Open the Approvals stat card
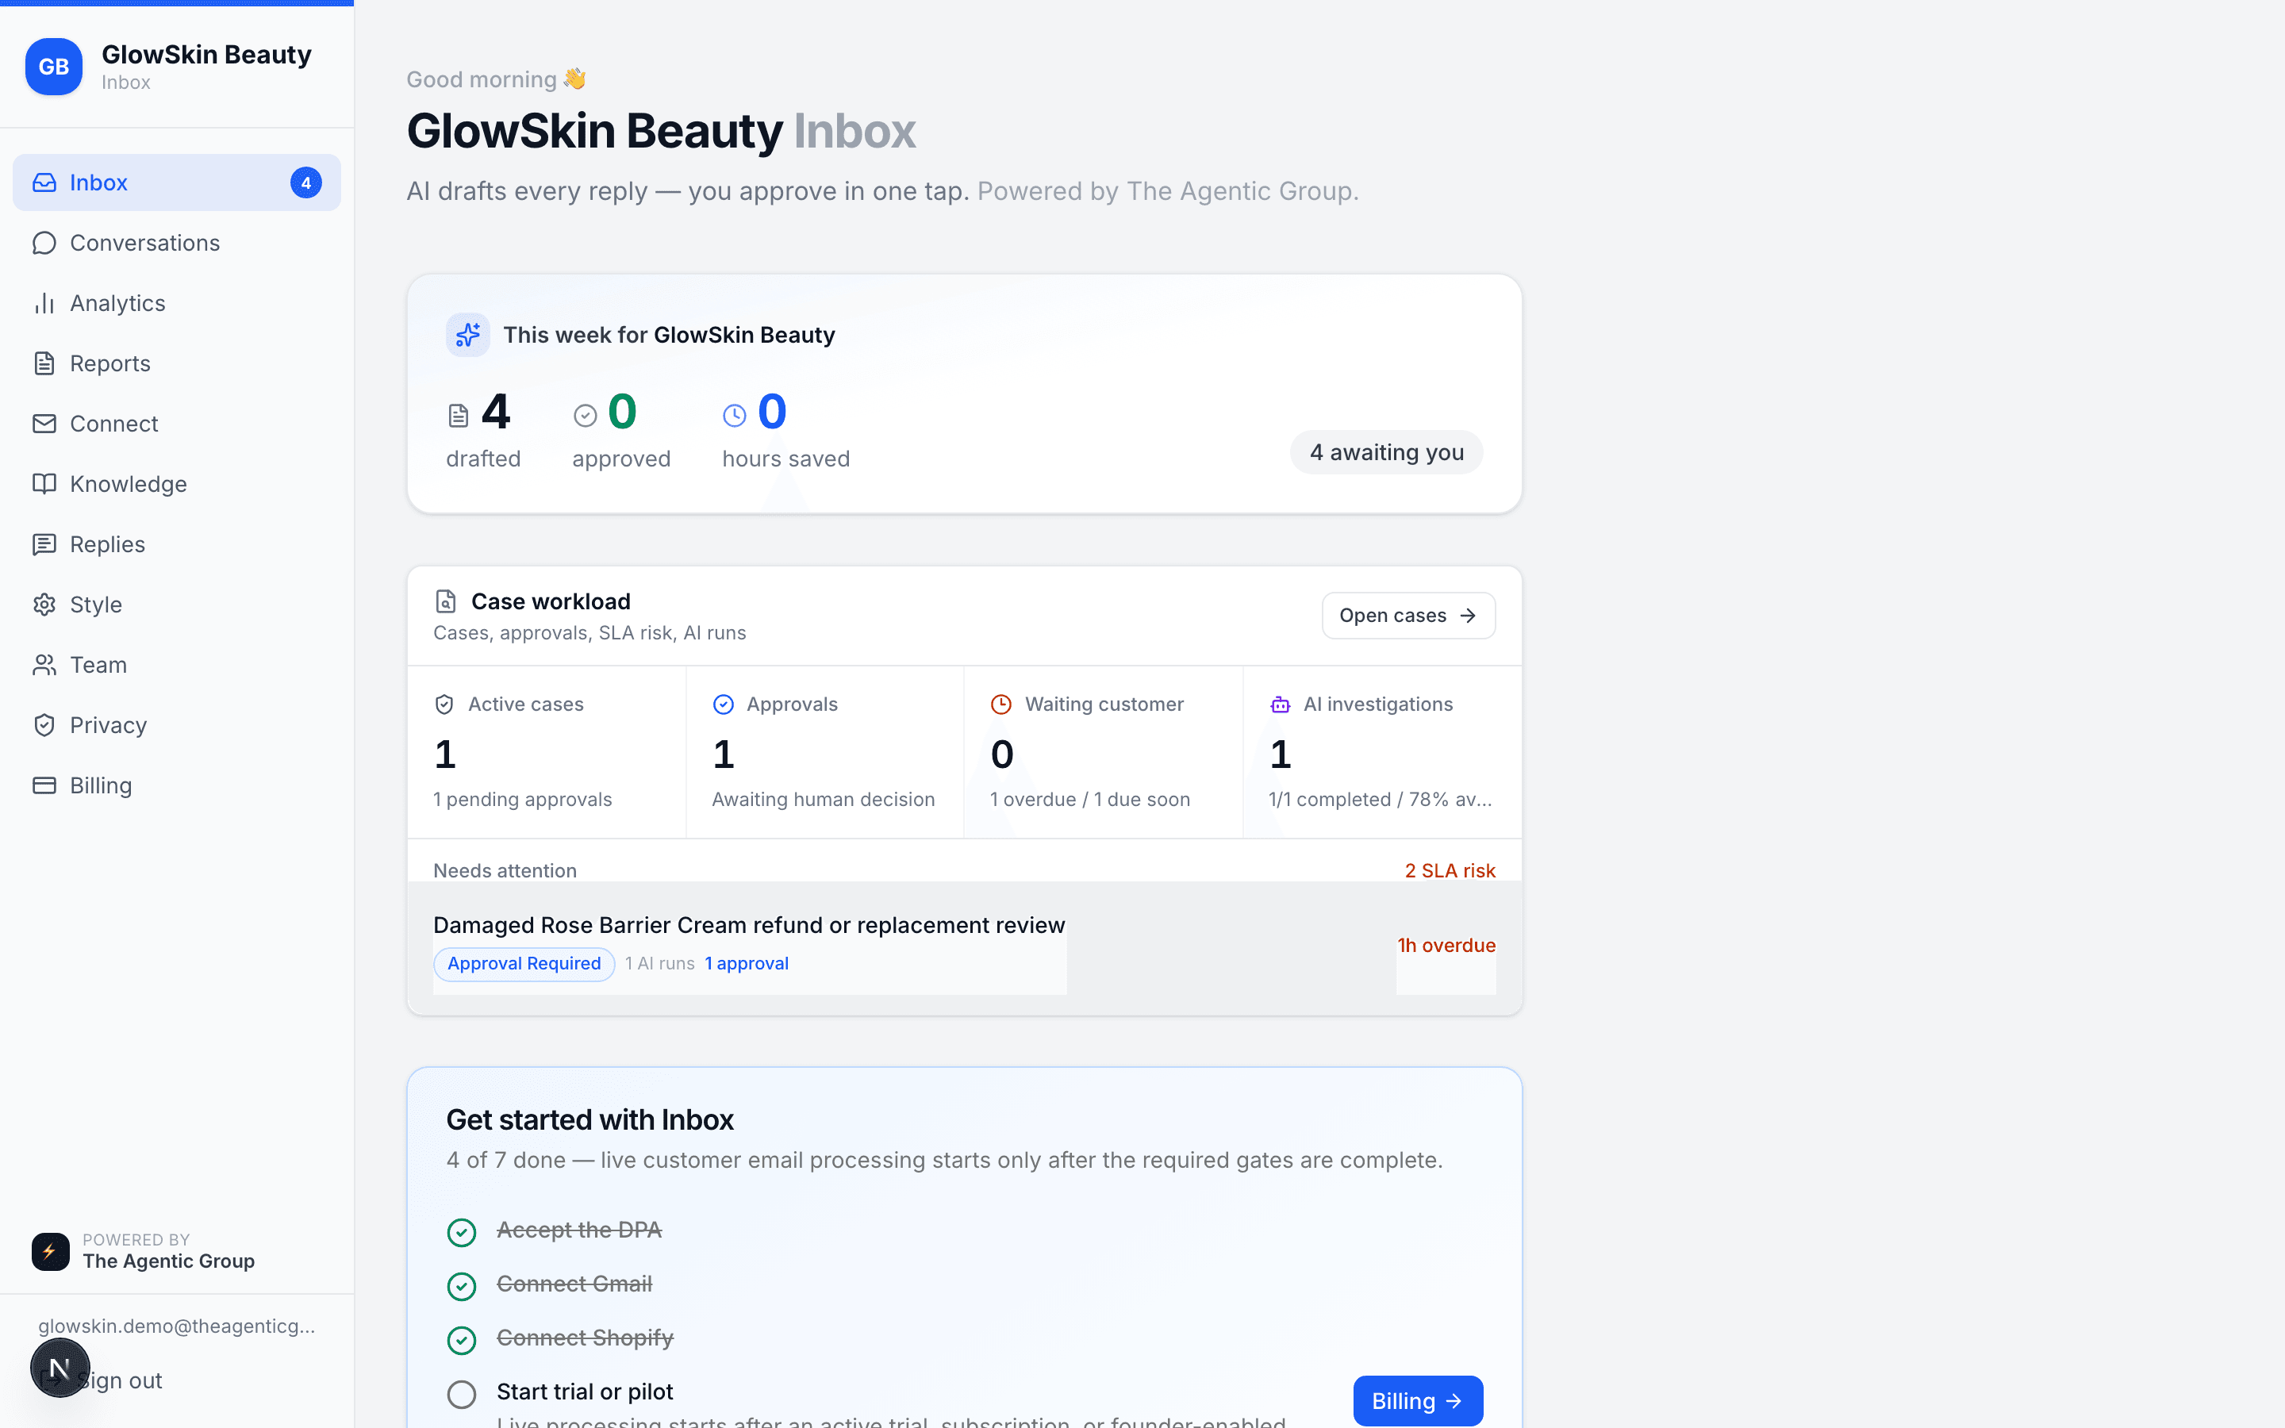The image size is (2285, 1428). point(824,752)
